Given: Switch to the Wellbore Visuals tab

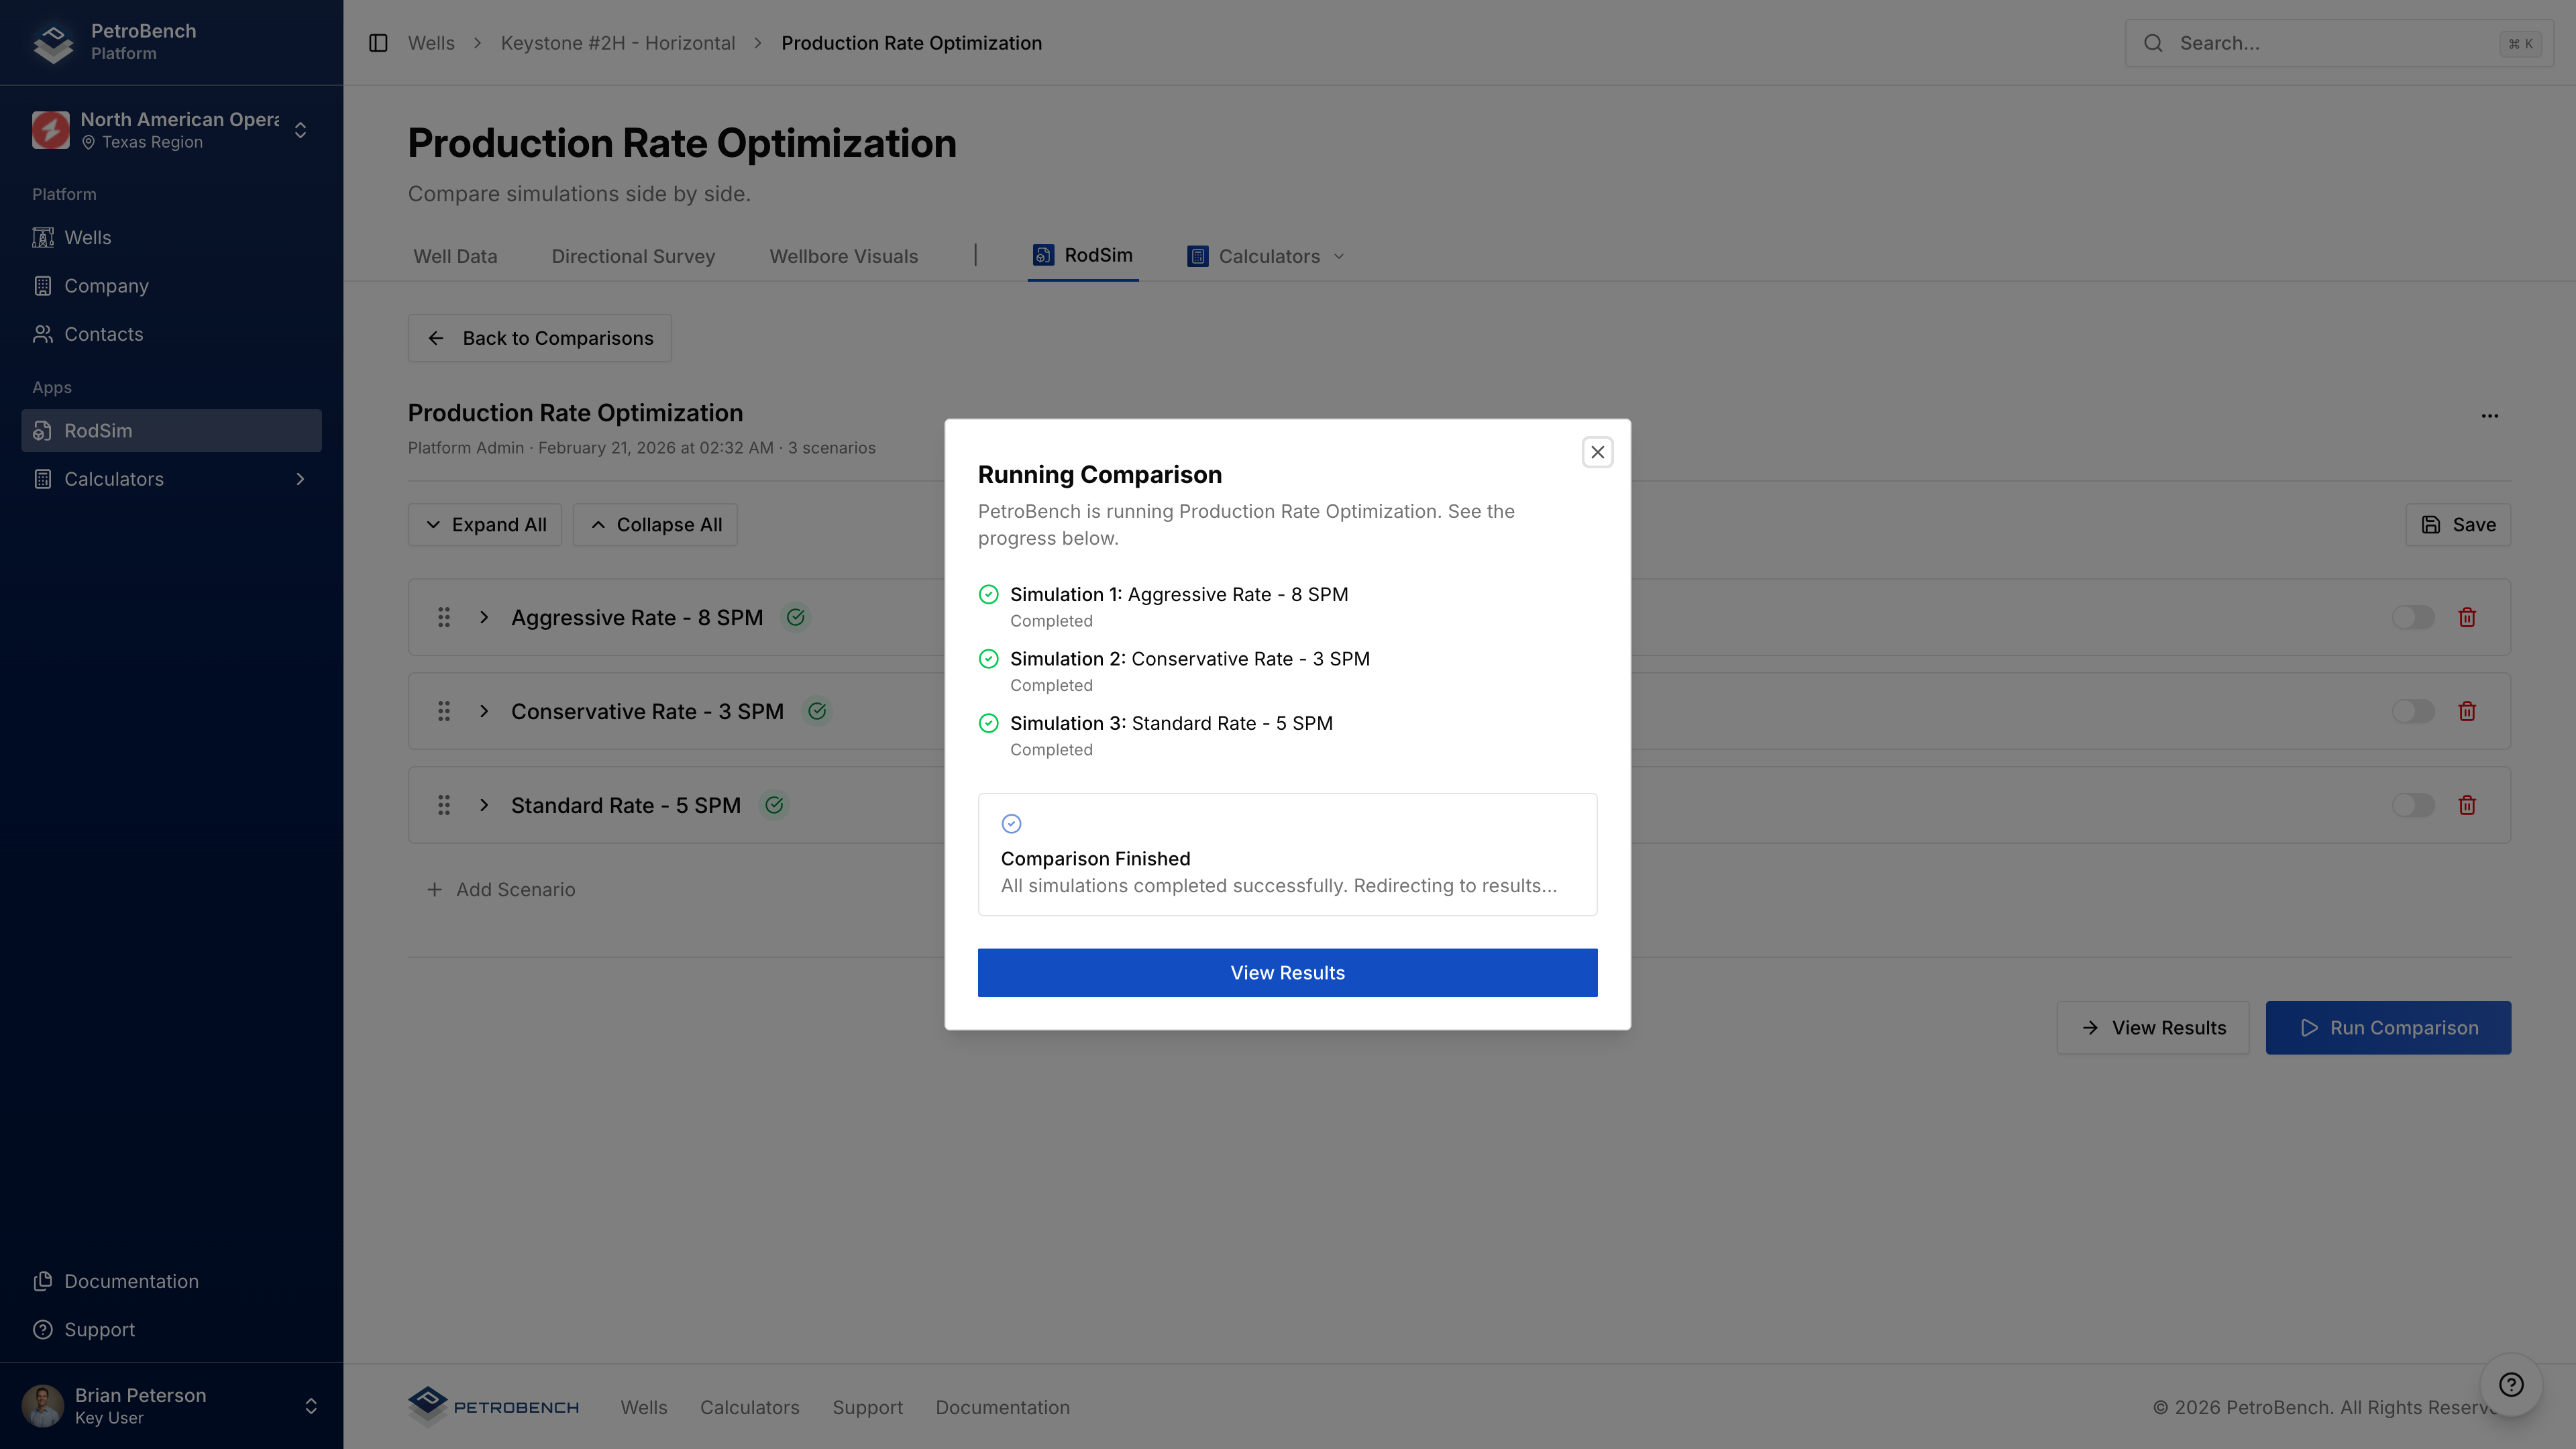Looking at the screenshot, I should click(x=843, y=256).
